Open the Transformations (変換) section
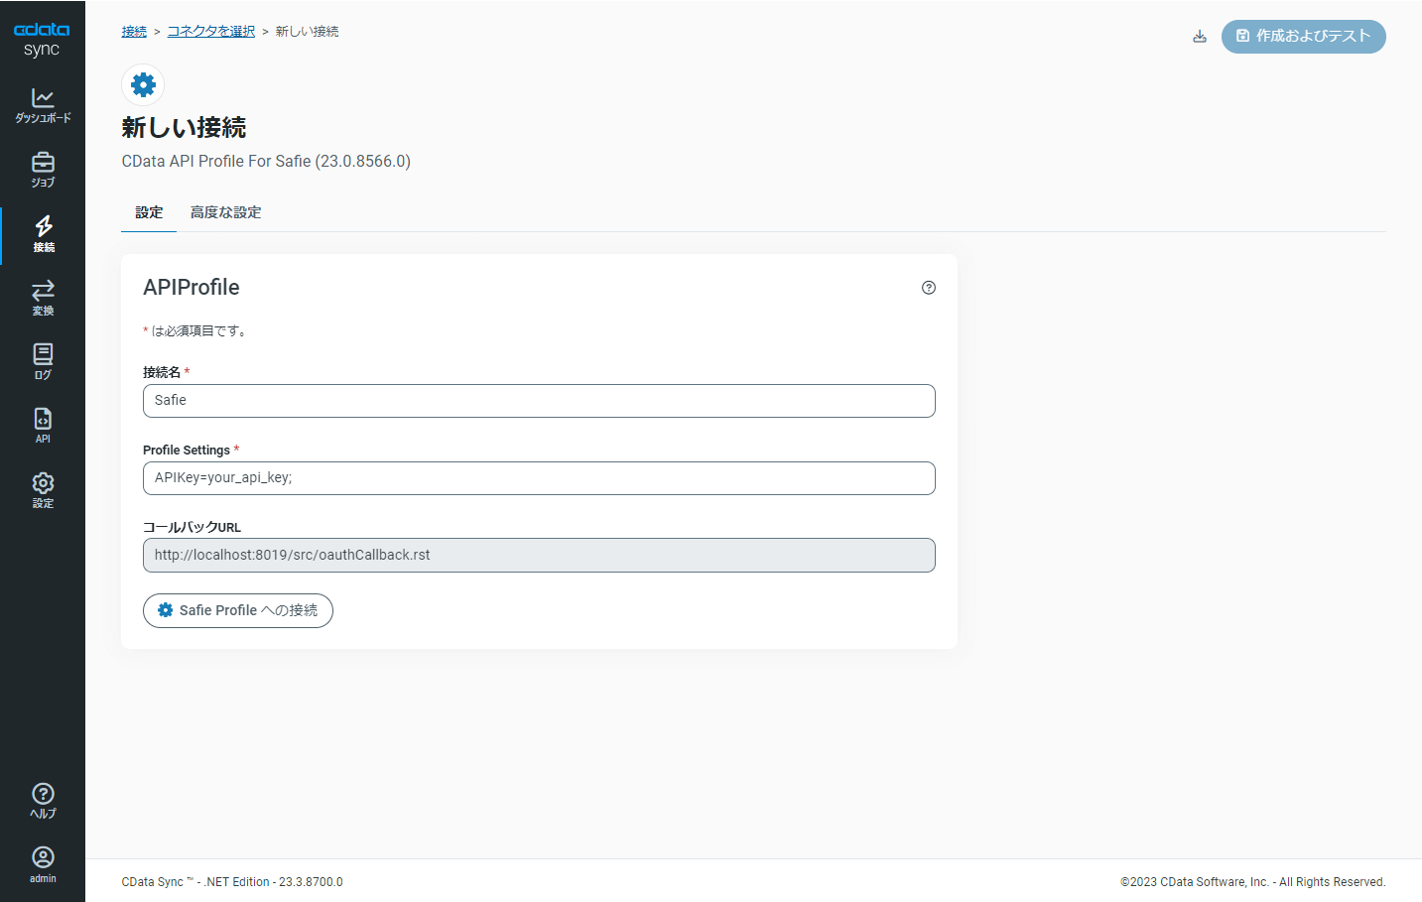This screenshot has width=1422, height=902. (x=43, y=298)
